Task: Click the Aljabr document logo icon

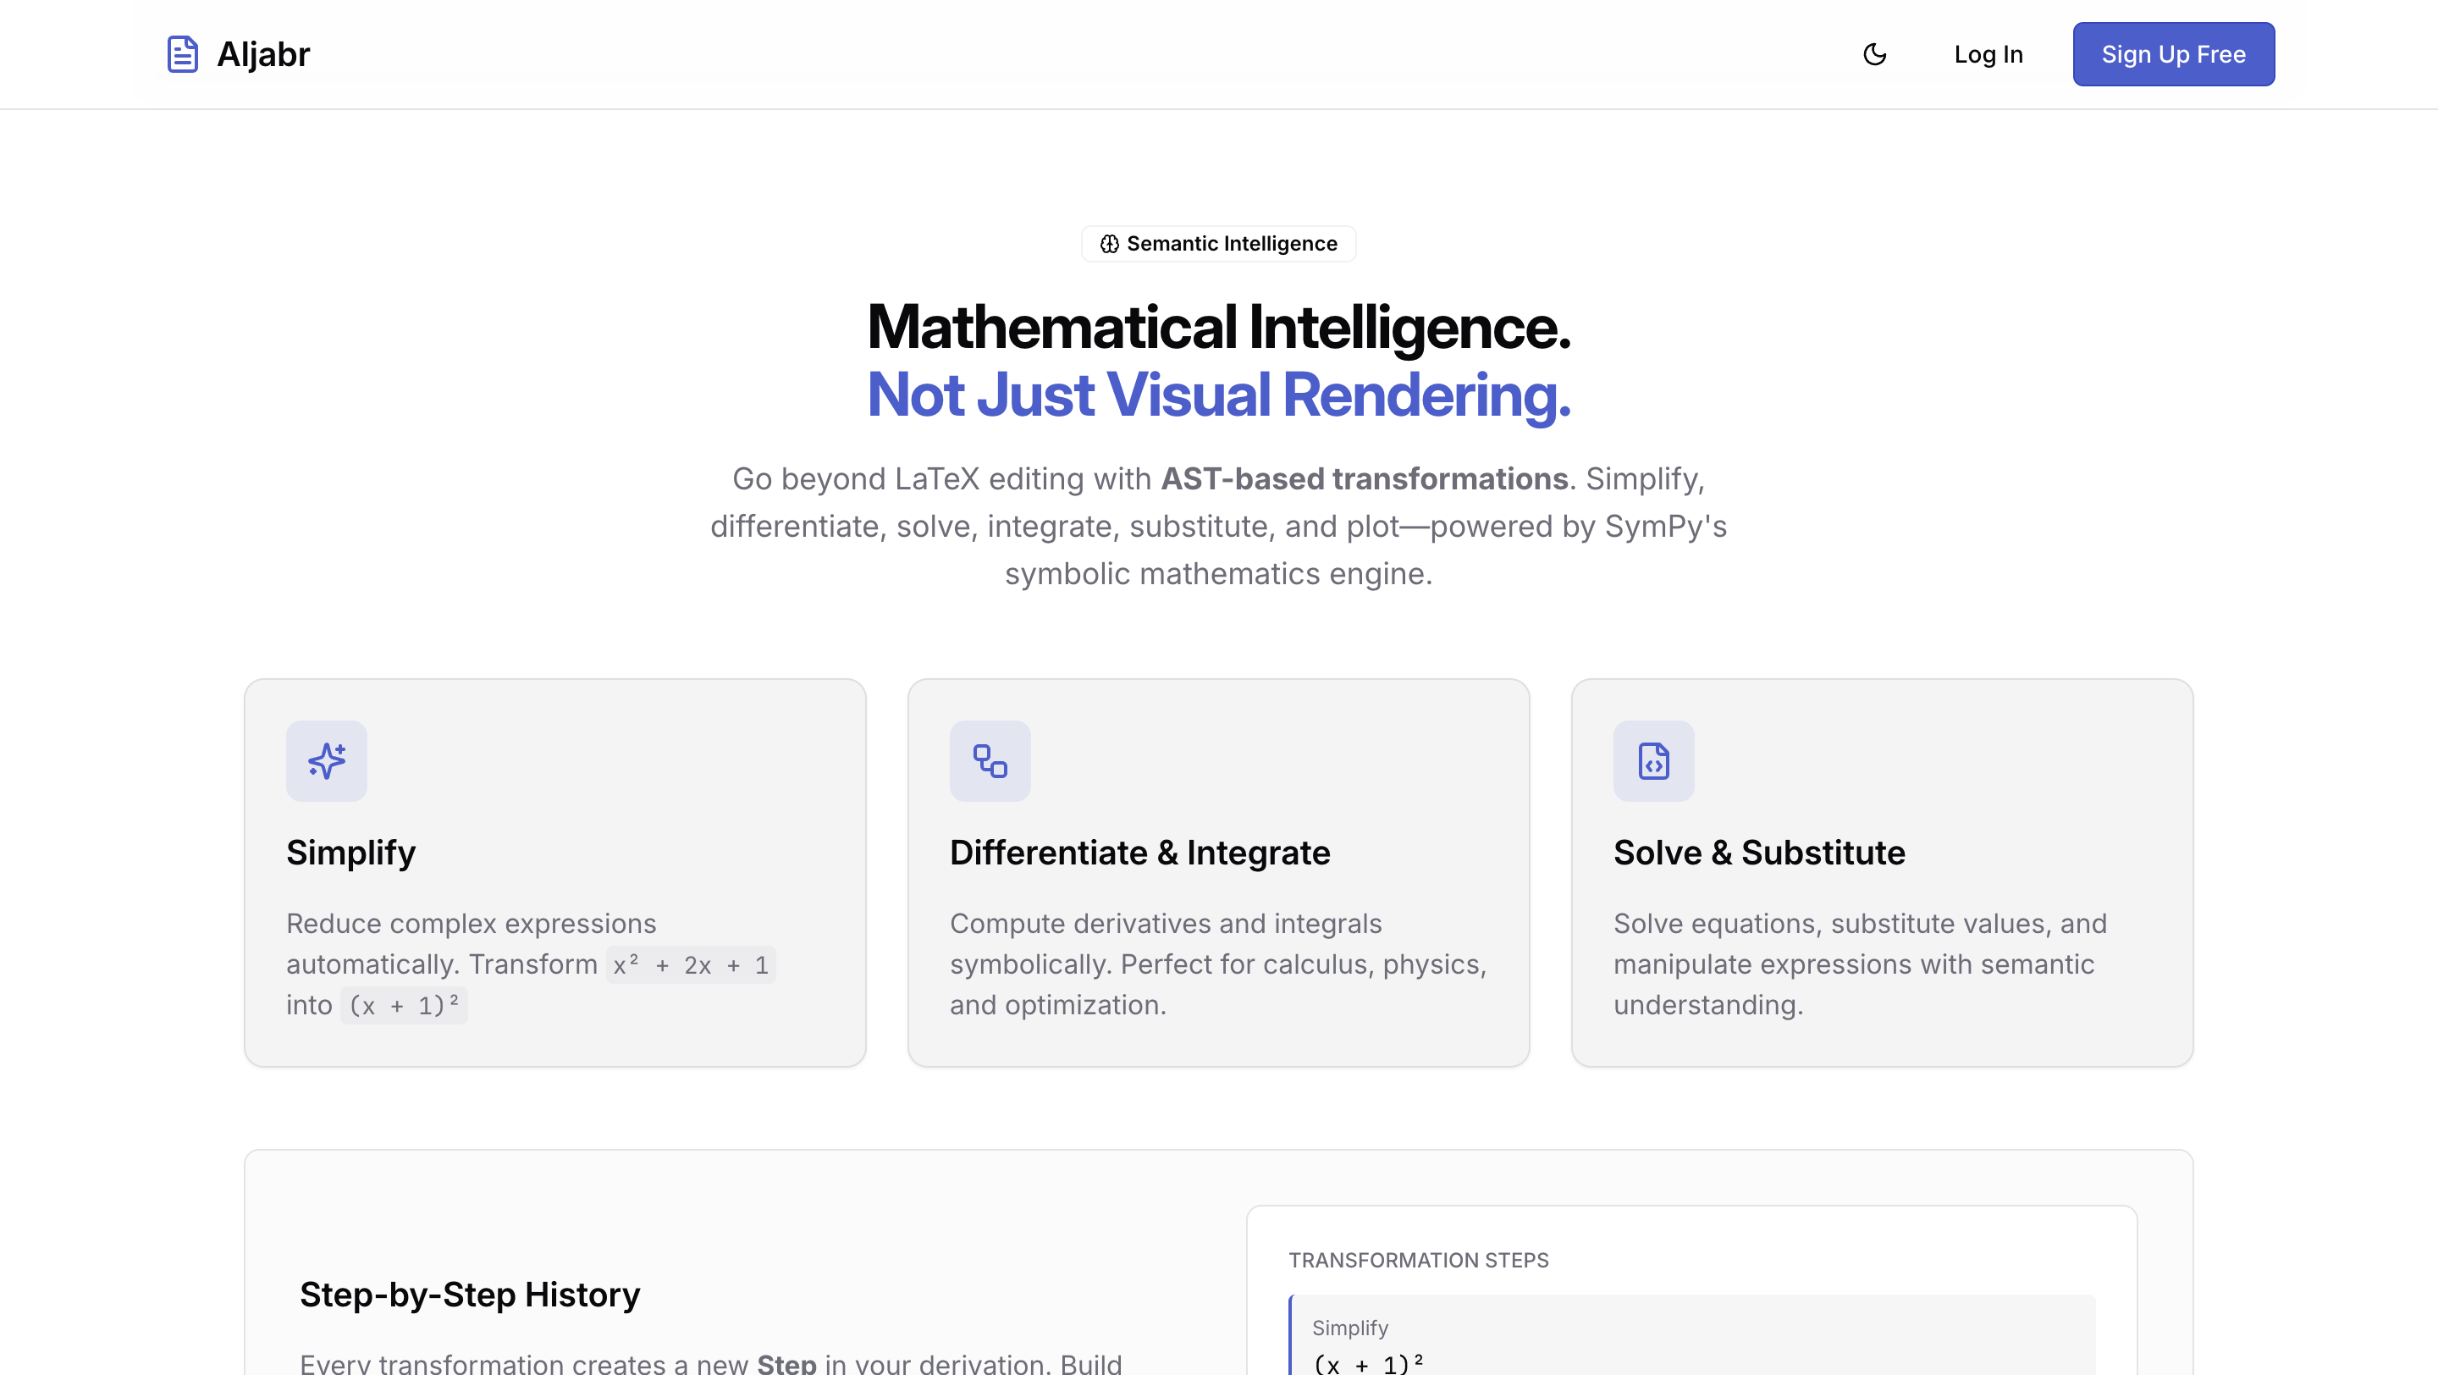Action: 182,54
